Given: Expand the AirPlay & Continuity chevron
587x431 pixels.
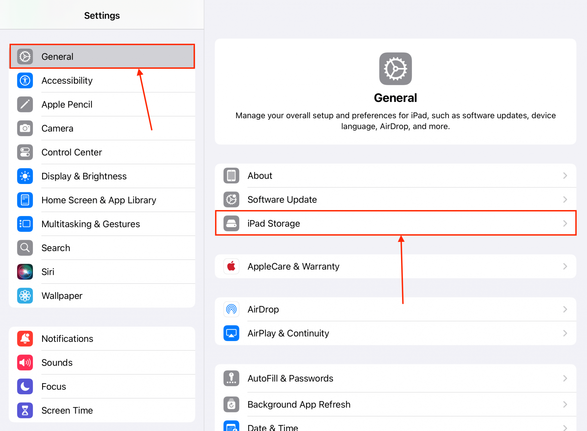Looking at the screenshot, I should click(x=565, y=333).
